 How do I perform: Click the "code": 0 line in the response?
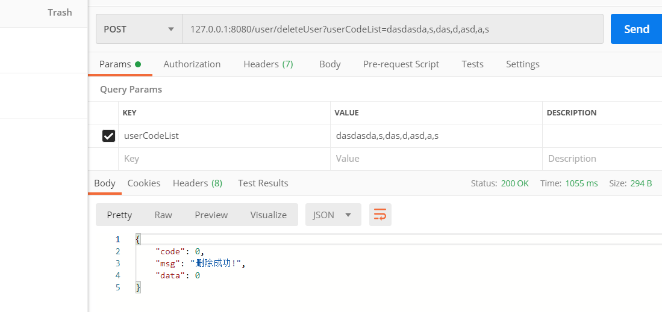pyautogui.click(x=180, y=252)
